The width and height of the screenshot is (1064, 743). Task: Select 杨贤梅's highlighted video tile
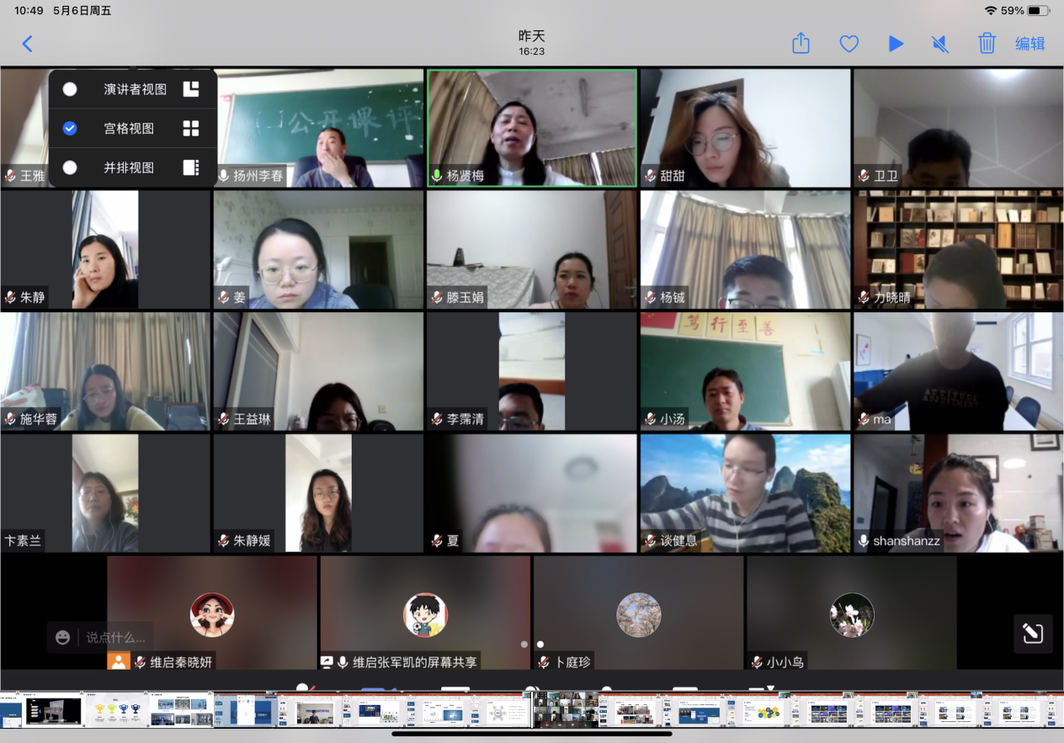[531, 126]
